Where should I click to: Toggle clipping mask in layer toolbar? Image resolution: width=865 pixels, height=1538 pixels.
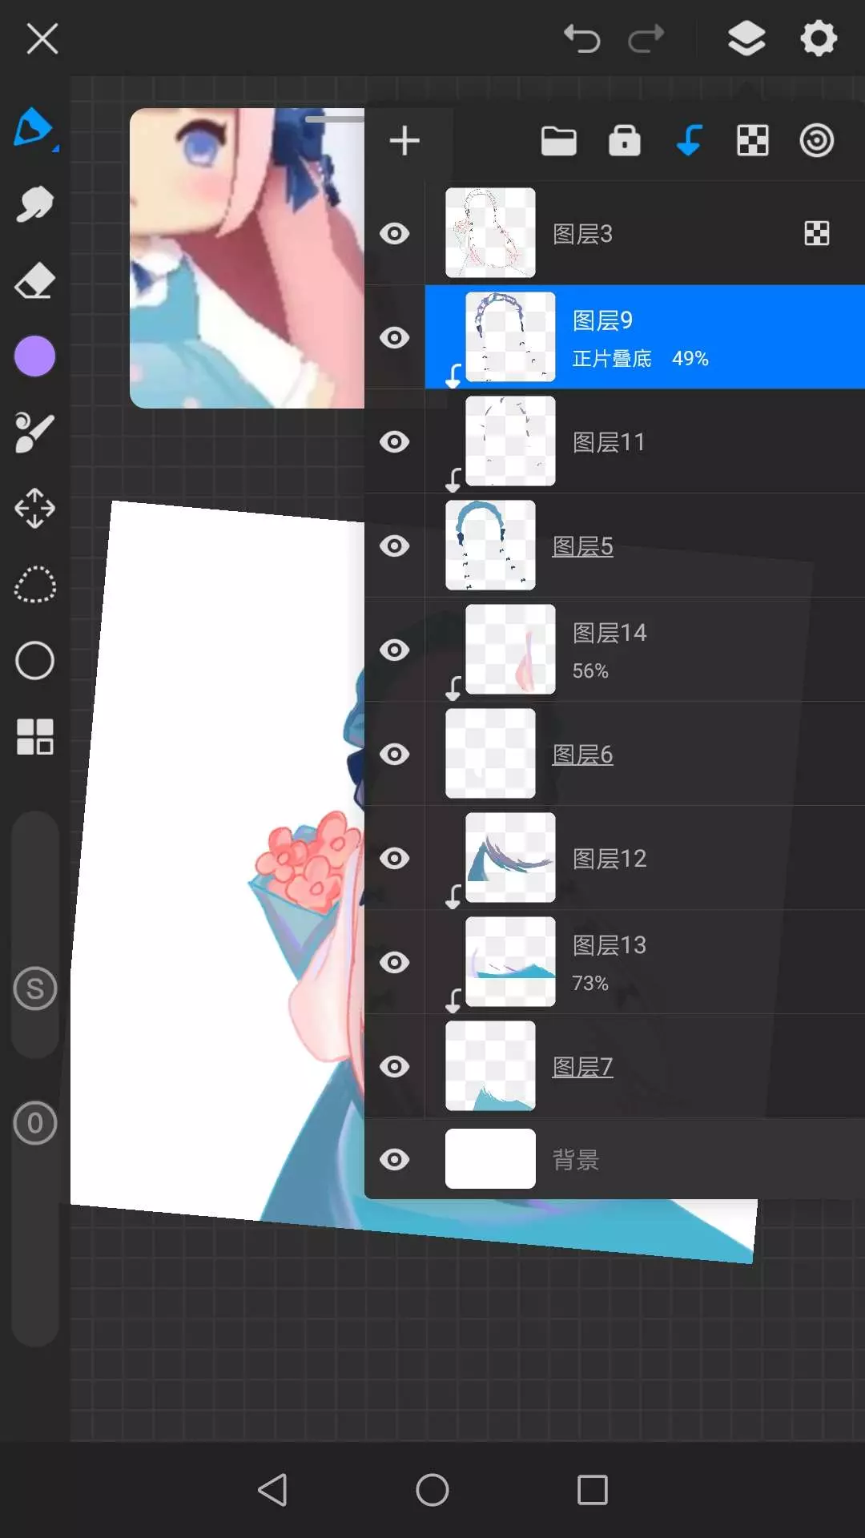click(x=689, y=141)
